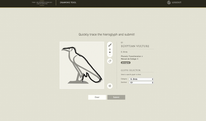
Task: Click the Submit button
Action: point(116,97)
